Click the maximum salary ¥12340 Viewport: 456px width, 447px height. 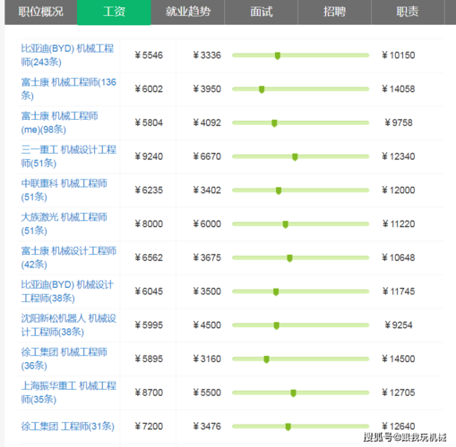[x=399, y=156]
